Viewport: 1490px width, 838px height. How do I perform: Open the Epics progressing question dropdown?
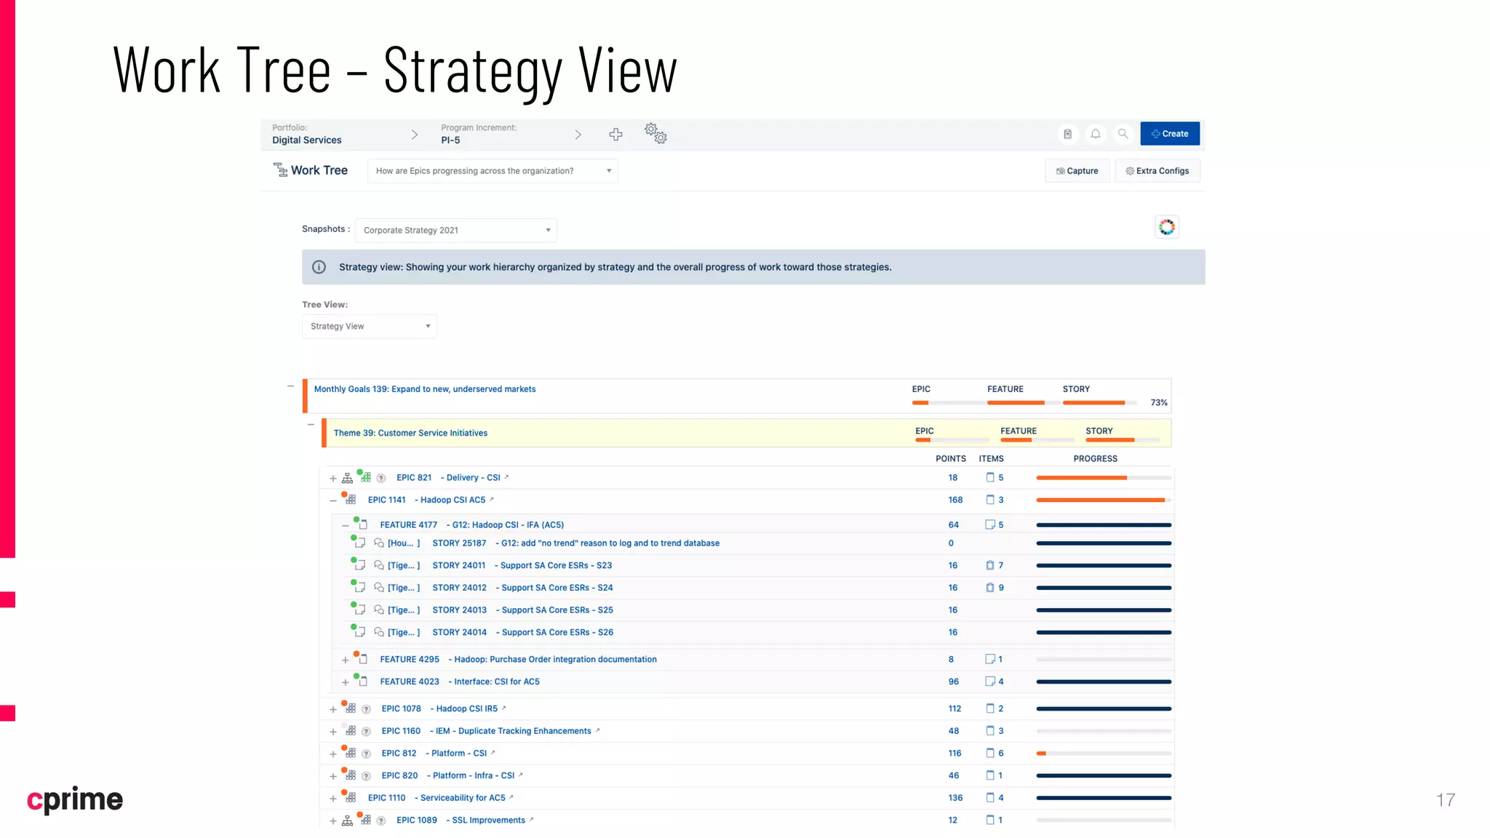tap(493, 171)
